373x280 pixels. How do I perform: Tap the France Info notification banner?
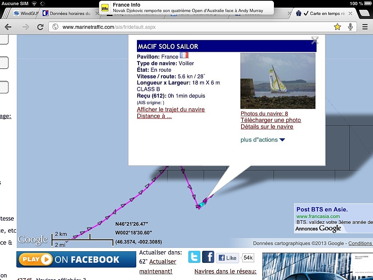(x=186, y=8)
